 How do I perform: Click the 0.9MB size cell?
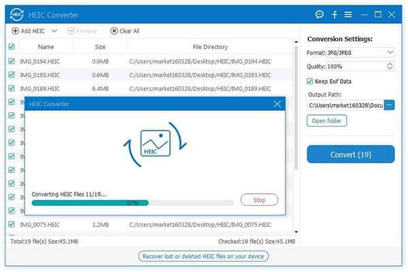point(100,61)
